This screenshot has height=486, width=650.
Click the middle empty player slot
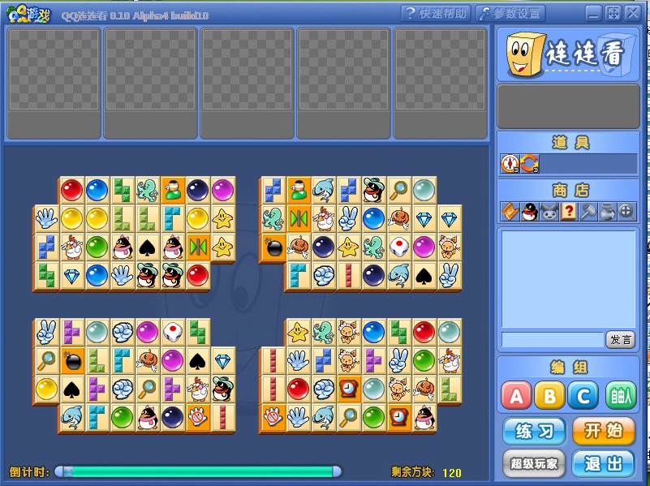[247, 83]
